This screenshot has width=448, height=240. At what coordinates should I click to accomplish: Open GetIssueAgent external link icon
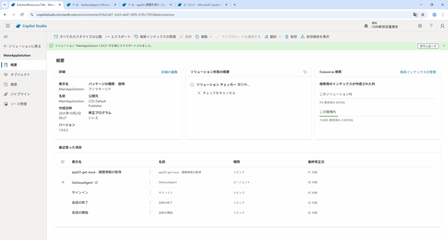(x=96, y=182)
